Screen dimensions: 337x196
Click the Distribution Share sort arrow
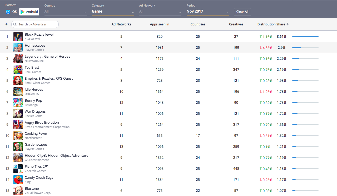[x=288, y=24]
